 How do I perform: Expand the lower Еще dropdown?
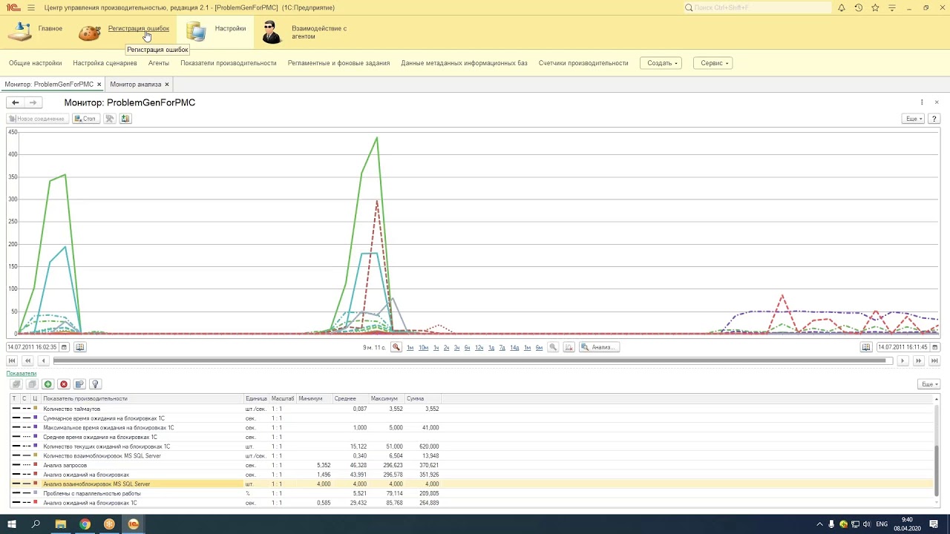click(929, 384)
